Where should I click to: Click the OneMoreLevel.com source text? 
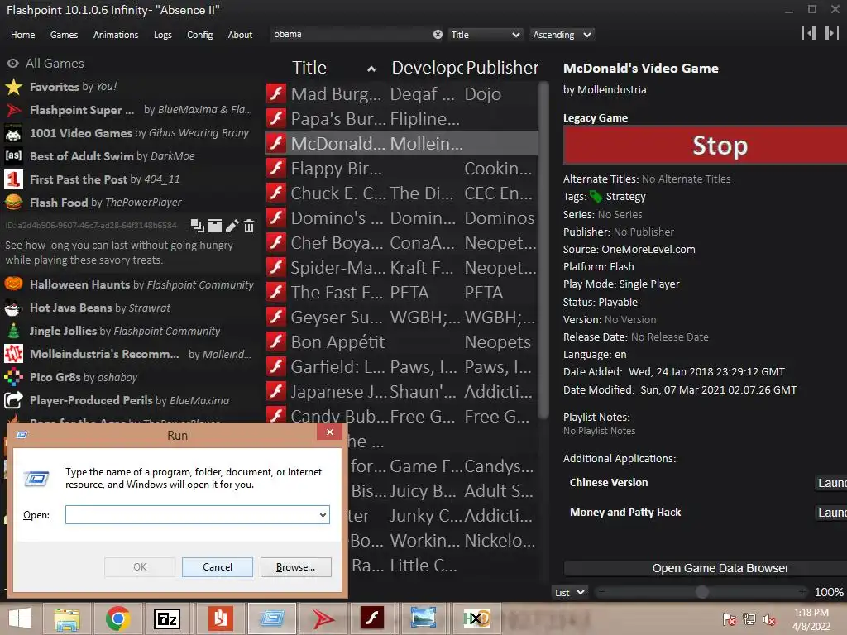tap(648, 250)
